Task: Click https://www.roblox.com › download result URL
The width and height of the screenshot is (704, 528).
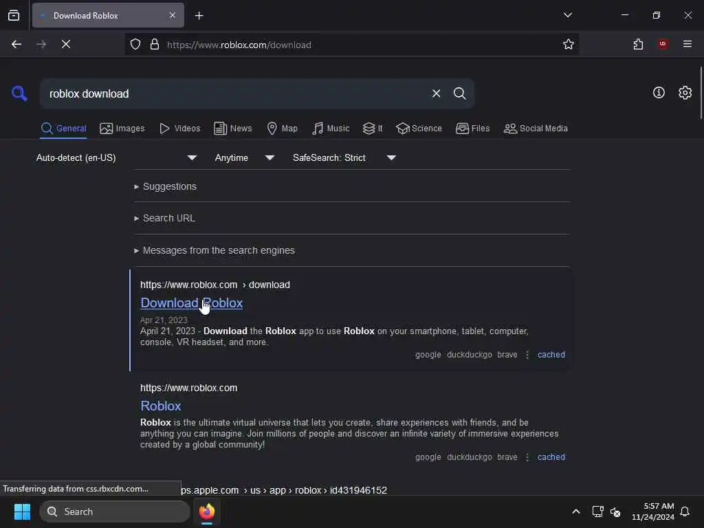Action: tap(215, 285)
